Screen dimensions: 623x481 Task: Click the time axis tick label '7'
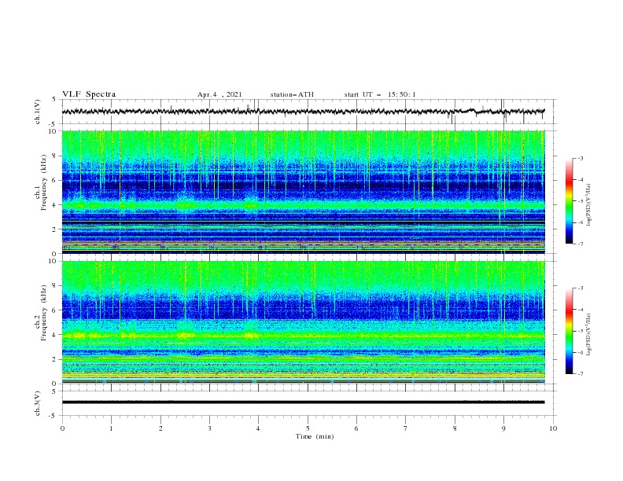pyautogui.click(x=406, y=428)
